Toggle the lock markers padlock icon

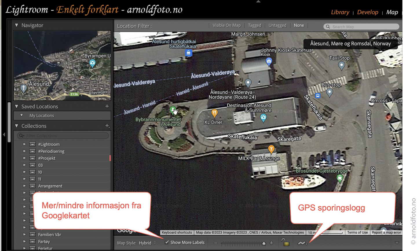click(285, 242)
